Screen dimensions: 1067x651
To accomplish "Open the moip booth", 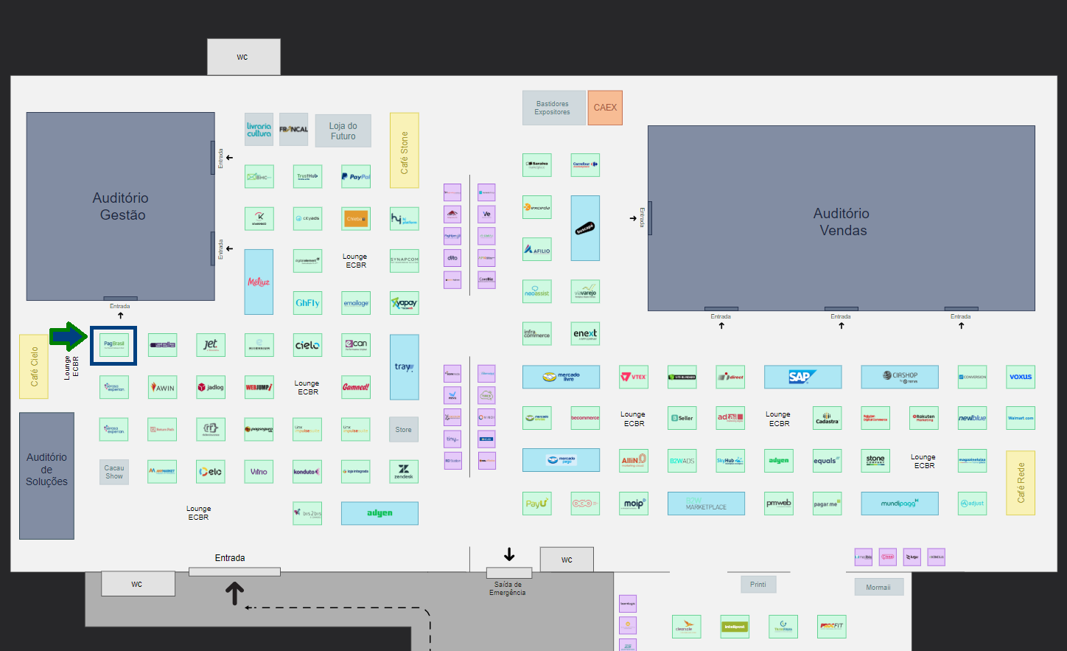I will click(634, 504).
